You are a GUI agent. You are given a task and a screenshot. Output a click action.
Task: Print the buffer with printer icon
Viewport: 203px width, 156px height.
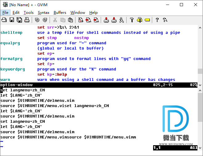click(x=27, y=20)
